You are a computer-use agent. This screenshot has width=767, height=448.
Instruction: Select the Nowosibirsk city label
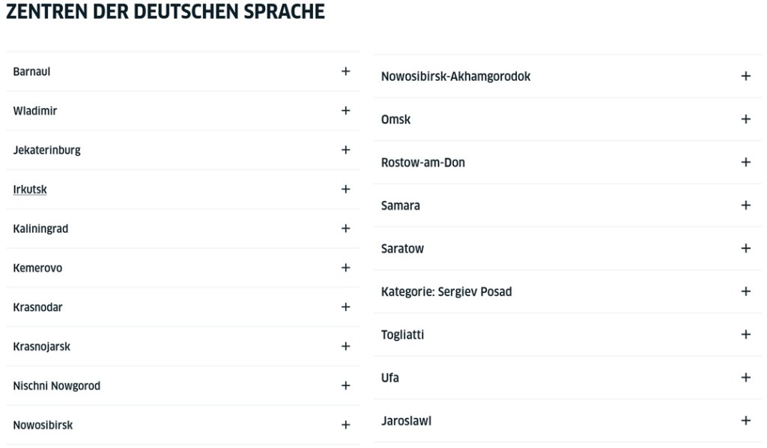[x=43, y=426]
